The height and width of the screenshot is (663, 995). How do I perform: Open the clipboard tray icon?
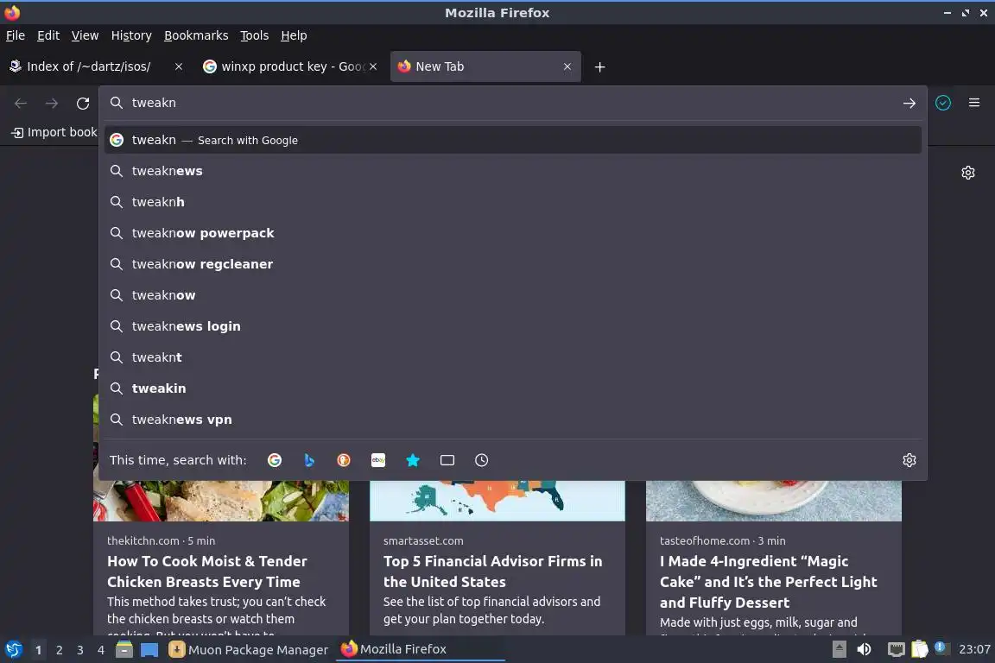[920, 649]
